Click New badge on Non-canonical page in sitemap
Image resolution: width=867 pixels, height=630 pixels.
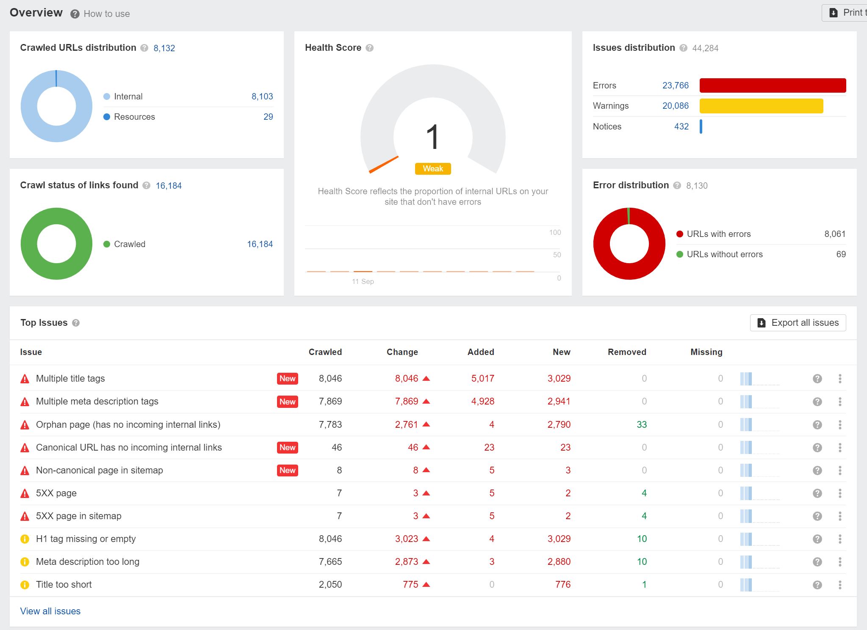click(x=288, y=470)
